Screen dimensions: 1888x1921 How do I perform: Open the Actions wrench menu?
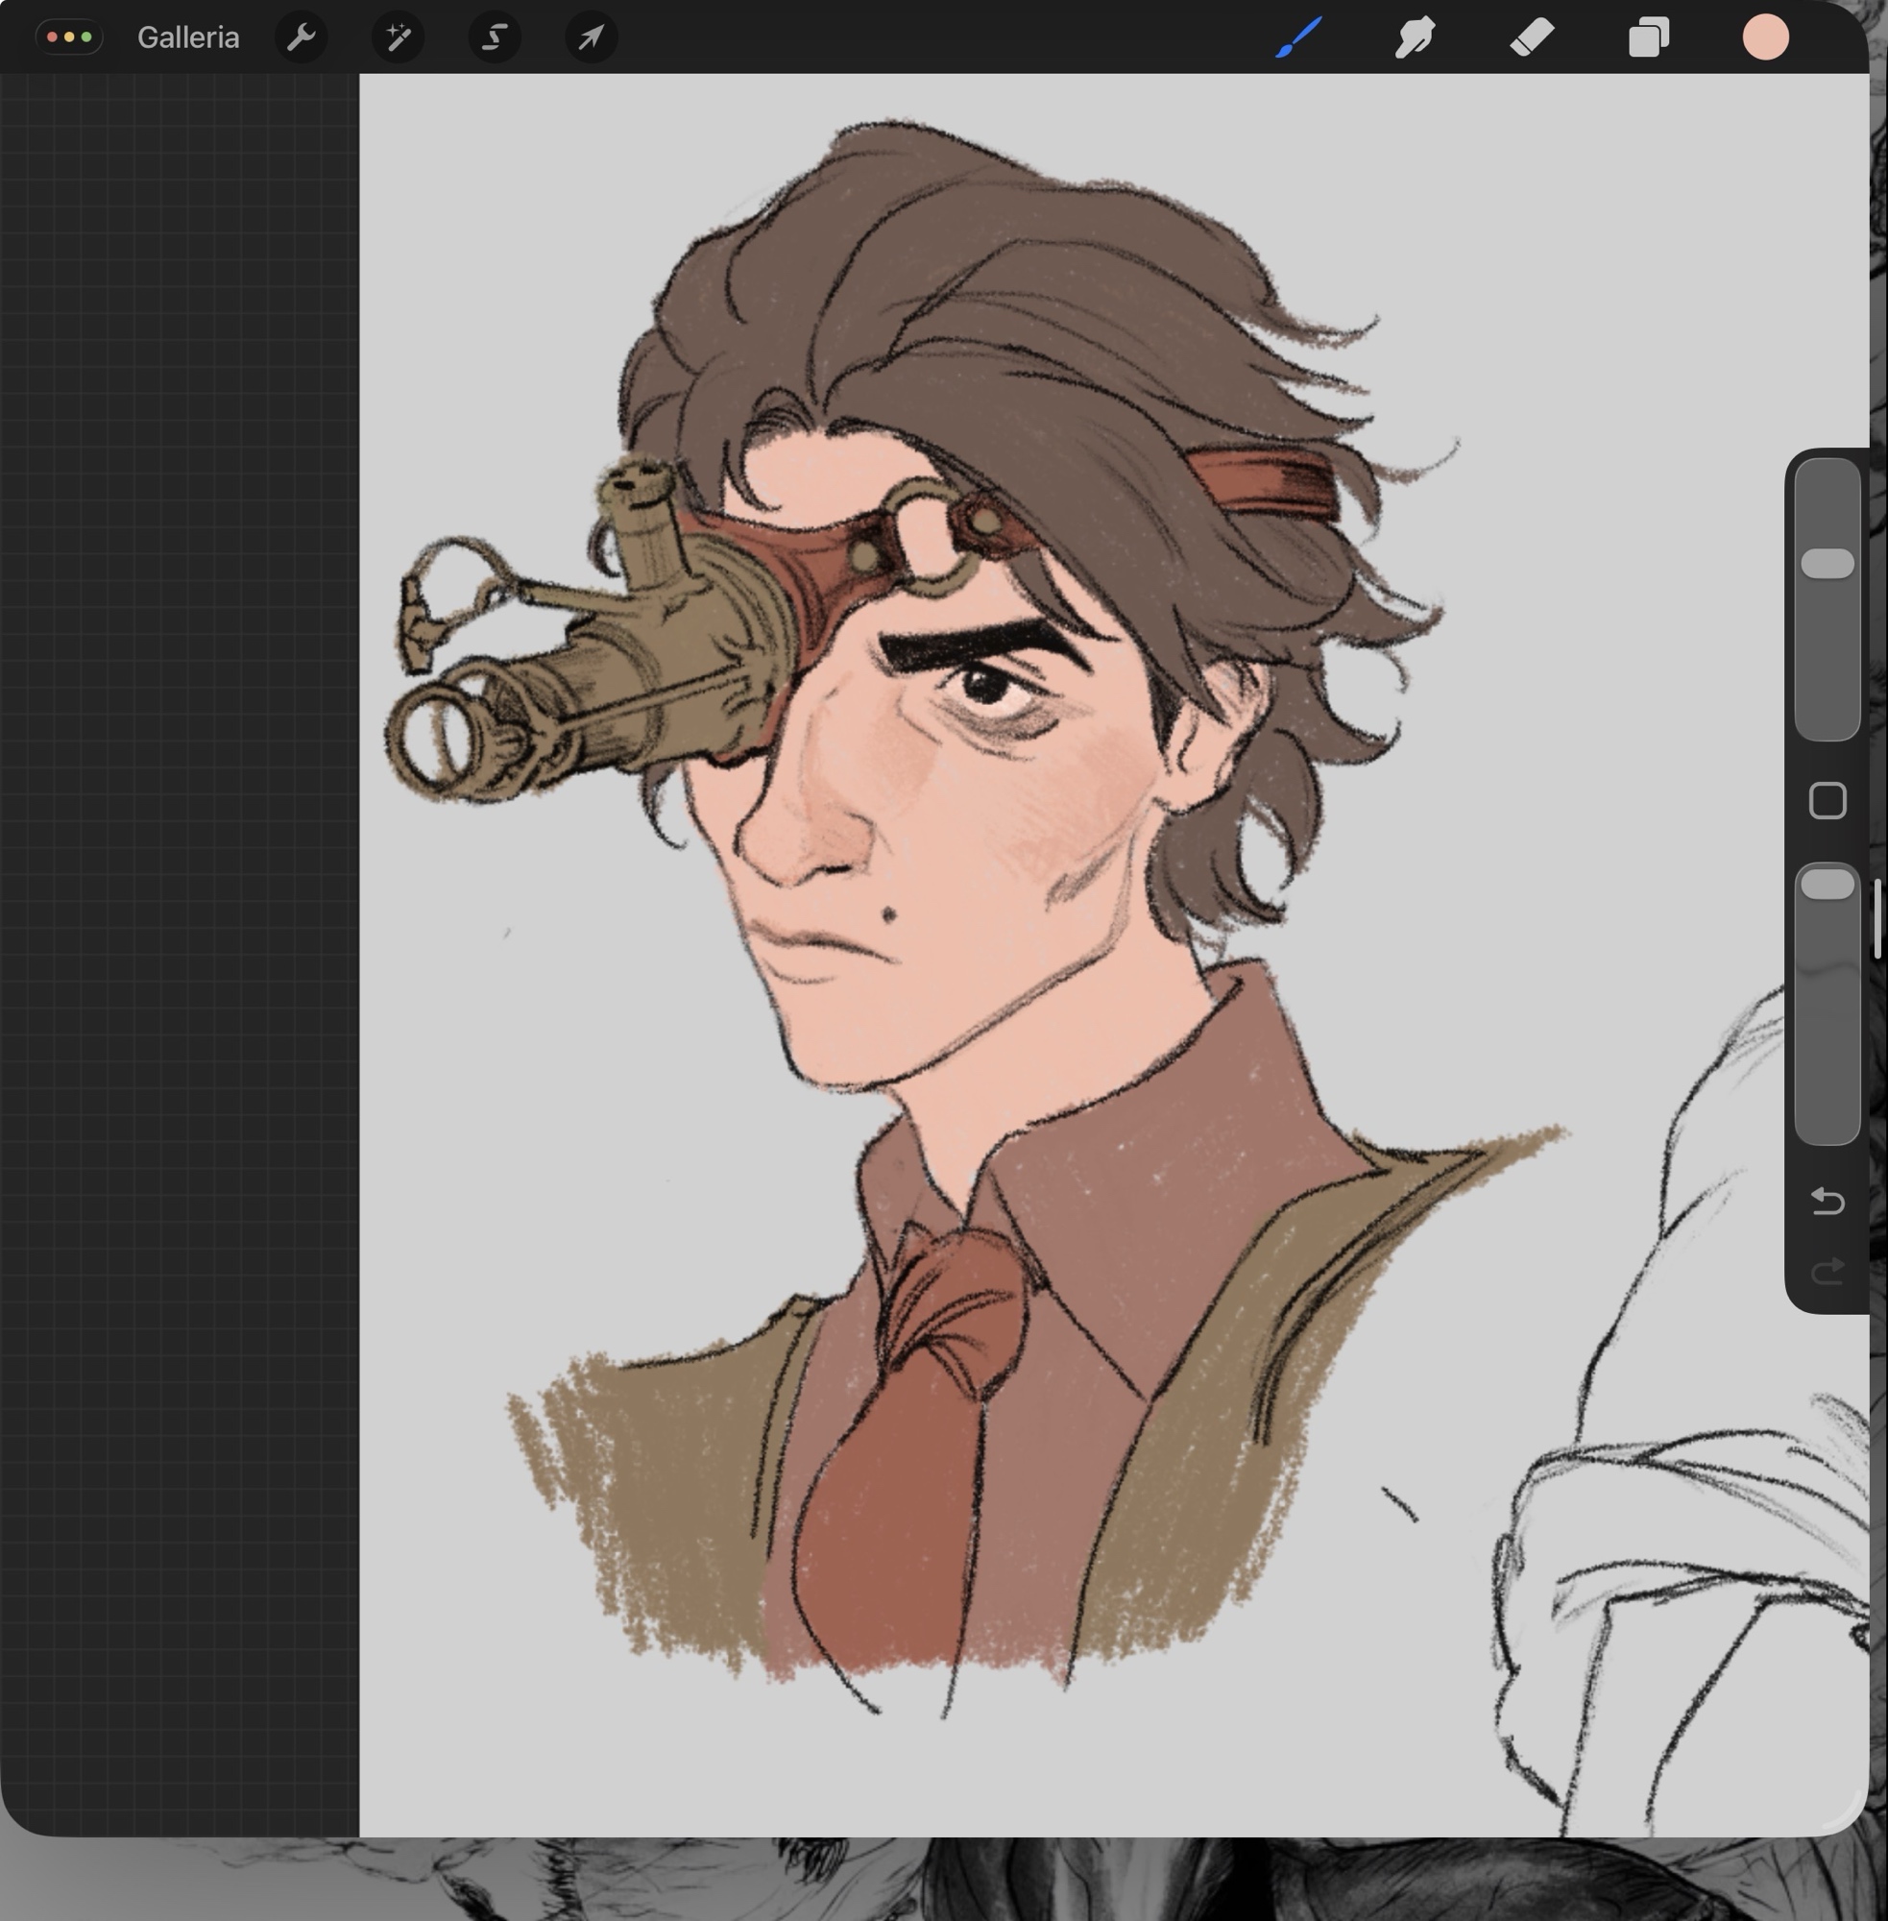(301, 37)
